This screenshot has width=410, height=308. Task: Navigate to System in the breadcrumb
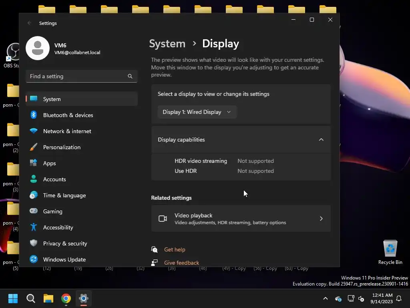(x=167, y=43)
